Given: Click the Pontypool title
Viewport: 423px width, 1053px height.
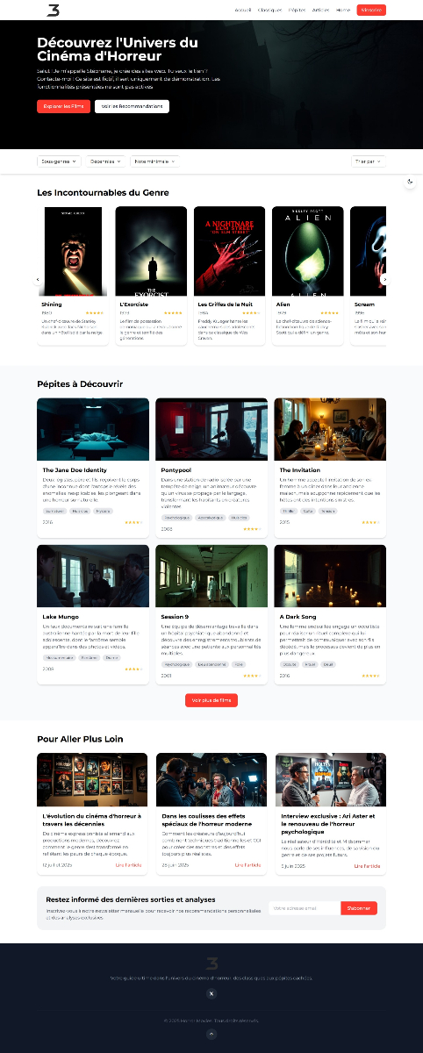Looking at the screenshot, I should (176, 470).
